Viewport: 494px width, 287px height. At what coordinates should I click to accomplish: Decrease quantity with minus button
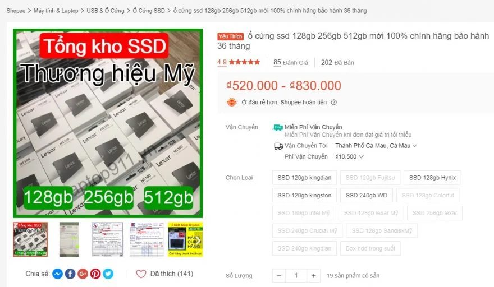coord(279,276)
